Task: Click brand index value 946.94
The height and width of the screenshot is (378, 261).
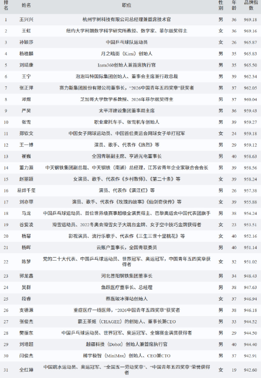Action: point(250,299)
